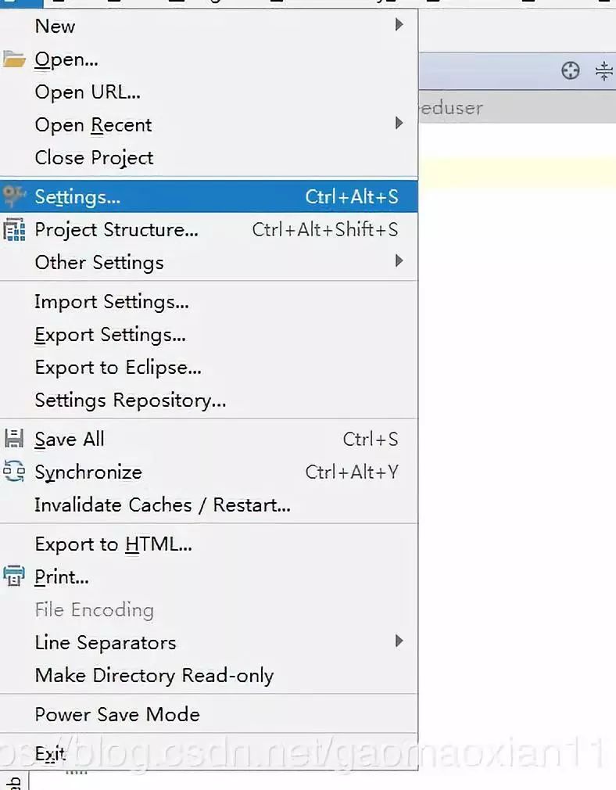The width and height of the screenshot is (616, 790).
Task: Toggle Power Save Mode
Action: 117,714
